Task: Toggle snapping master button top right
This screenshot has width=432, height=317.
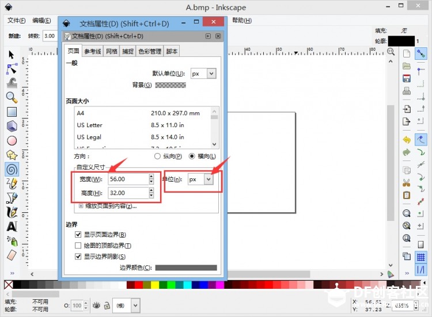Action: click(x=420, y=53)
